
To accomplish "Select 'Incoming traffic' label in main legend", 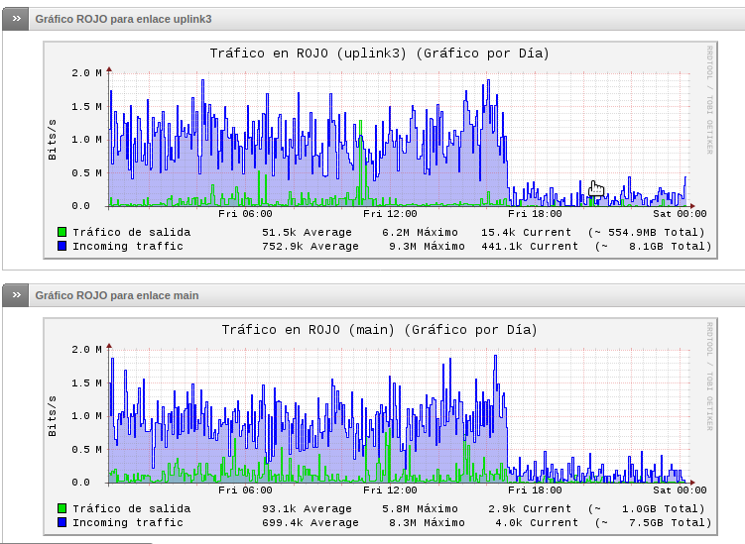I will point(128,522).
